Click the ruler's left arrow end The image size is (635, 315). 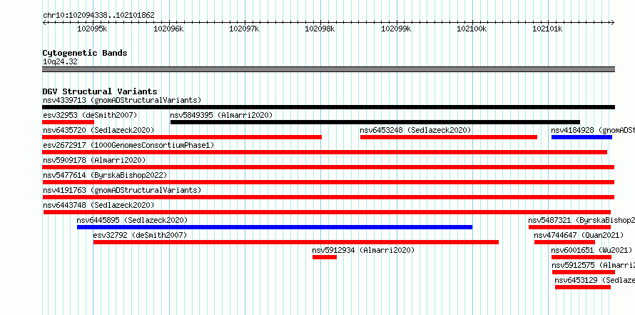coord(44,23)
